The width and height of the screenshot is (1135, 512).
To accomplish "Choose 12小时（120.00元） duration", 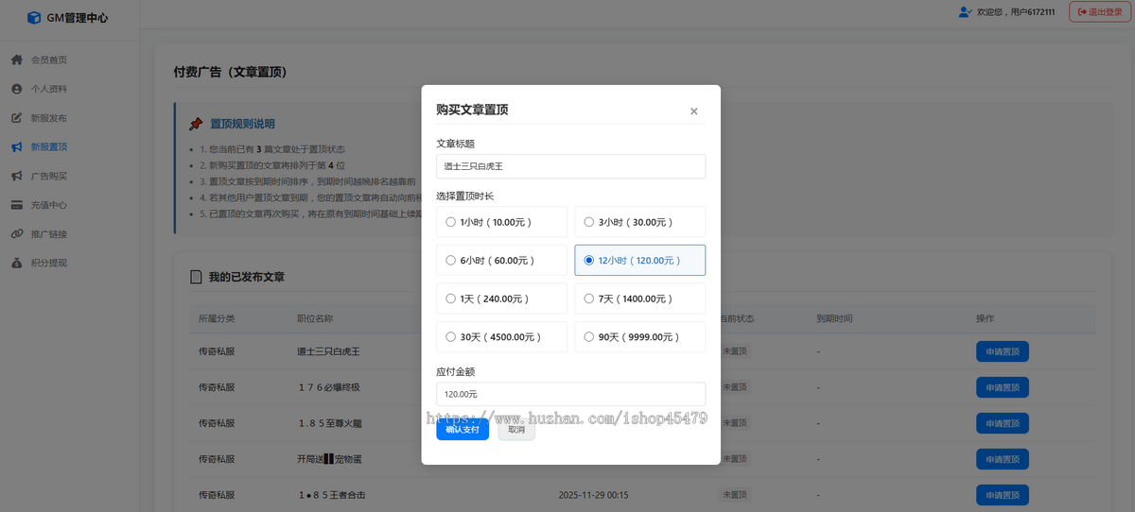I will tap(639, 260).
